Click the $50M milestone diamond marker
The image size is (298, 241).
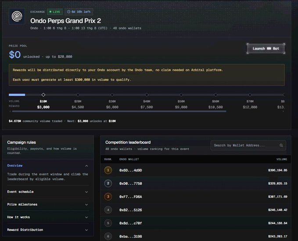click(x=181, y=95)
